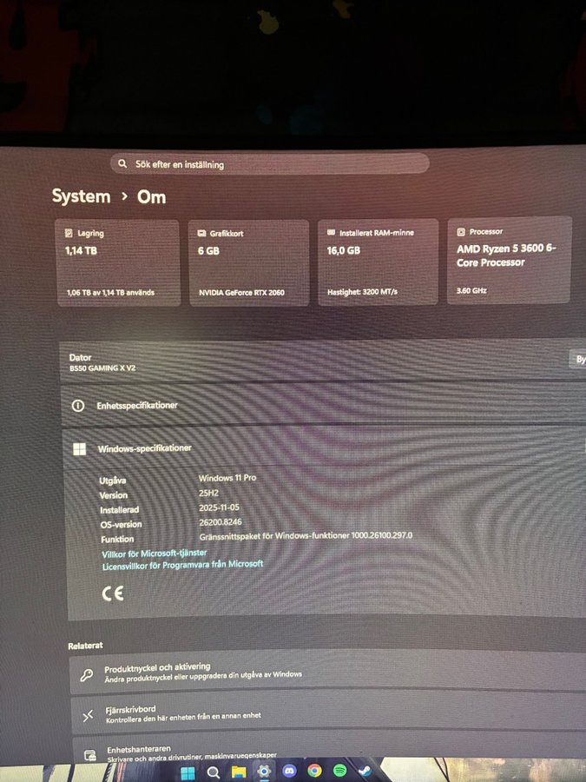586x782 pixels.
Task: Go back to System in breadcrumb
Action: click(81, 196)
